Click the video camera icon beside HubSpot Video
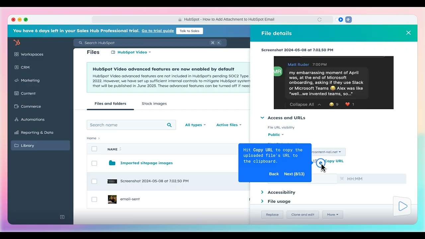Image resolution: width=425 pixels, height=239 pixels. (113, 52)
